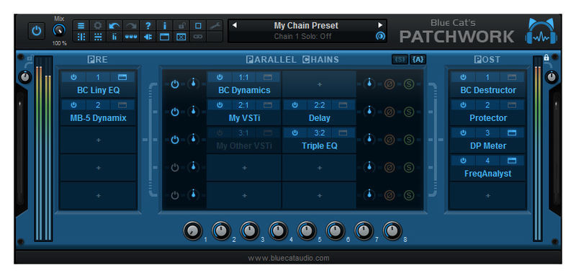The height and width of the screenshot is (278, 576).
Task: Select the FreqAnalyst plugin slot
Action: 487,174
